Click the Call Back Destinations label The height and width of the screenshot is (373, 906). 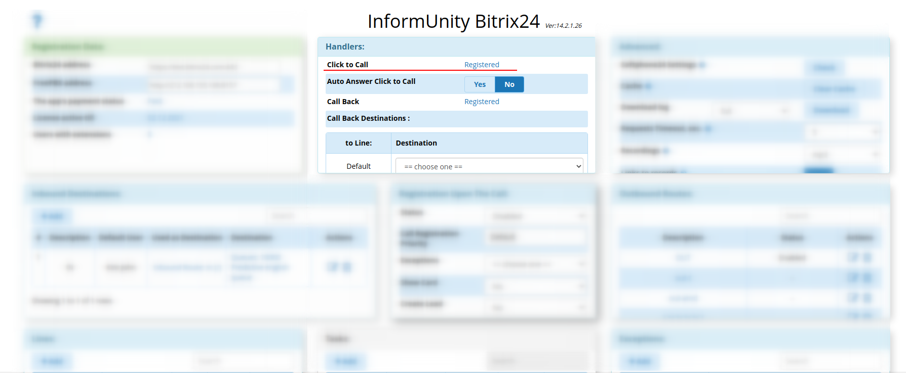(x=368, y=118)
